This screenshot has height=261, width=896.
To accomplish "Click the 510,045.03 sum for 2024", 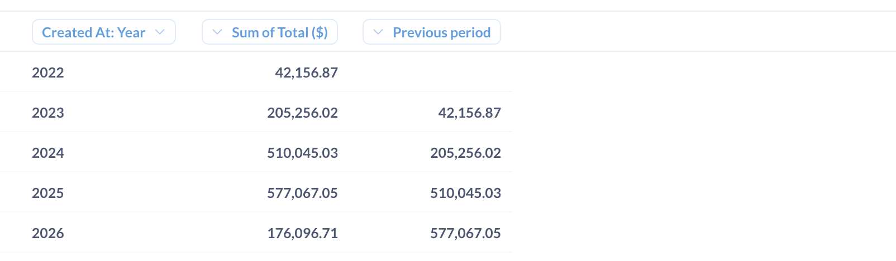I will [303, 153].
